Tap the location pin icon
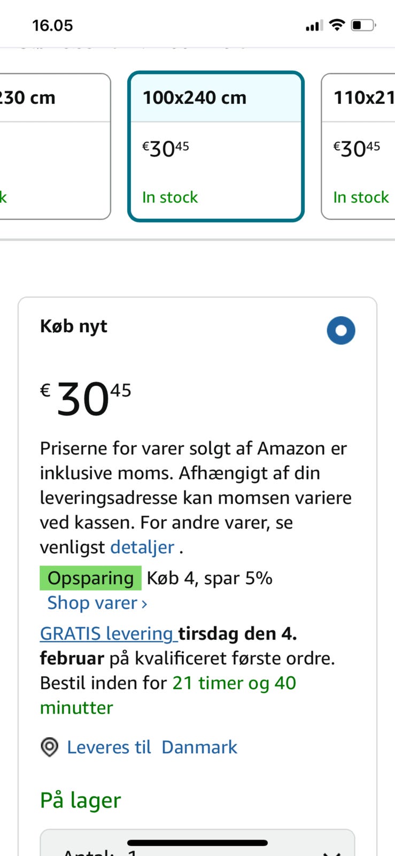Viewport: 395px width, 856px height. point(49,747)
